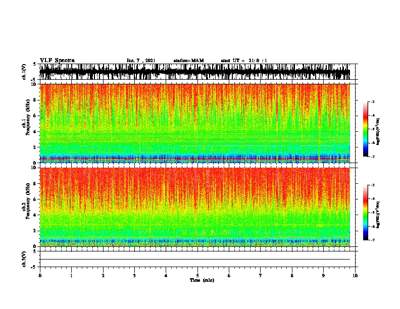Click the "ch.1(V)" waveform axis label
This screenshot has width=400, height=309.
click(24, 72)
